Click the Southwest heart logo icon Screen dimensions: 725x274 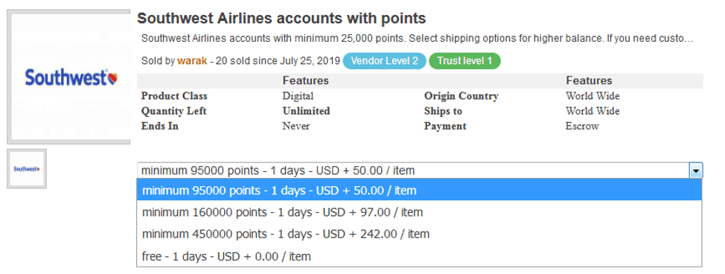coord(112,79)
